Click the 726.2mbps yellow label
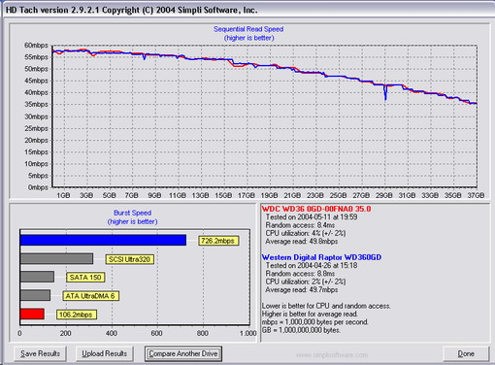This screenshot has height=365, width=495. (x=218, y=241)
